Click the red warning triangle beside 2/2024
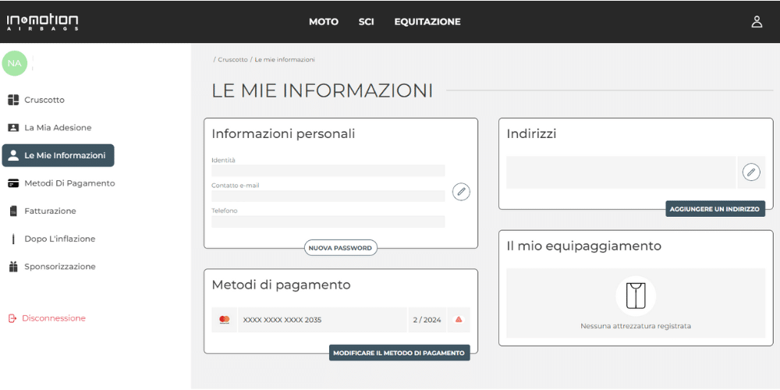Image resolution: width=780 pixels, height=390 pixels. [459, 320]
